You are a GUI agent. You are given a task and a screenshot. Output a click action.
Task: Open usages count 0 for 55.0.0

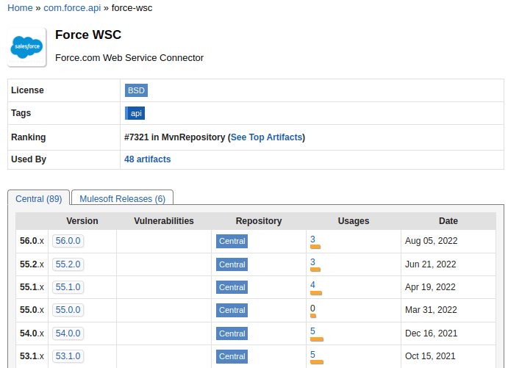click(312, 308)
